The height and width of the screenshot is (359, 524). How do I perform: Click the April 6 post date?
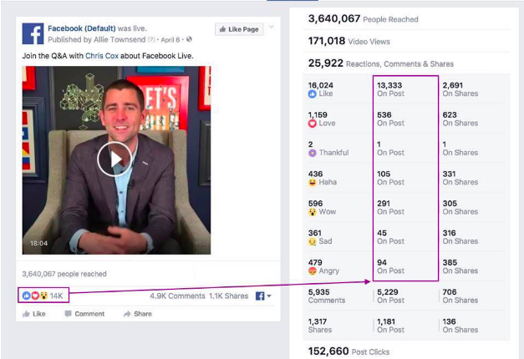click(170, 40)
